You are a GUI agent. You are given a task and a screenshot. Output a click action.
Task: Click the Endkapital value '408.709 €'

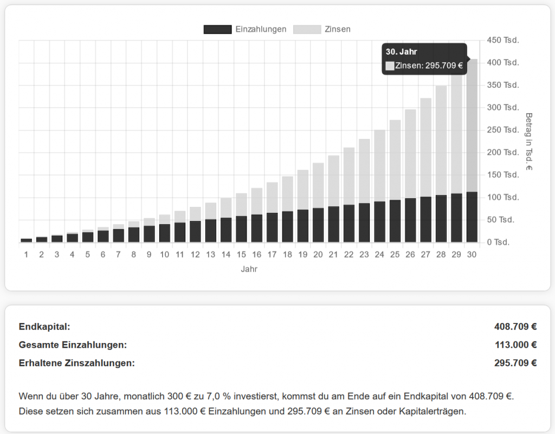tap(515, 327)
